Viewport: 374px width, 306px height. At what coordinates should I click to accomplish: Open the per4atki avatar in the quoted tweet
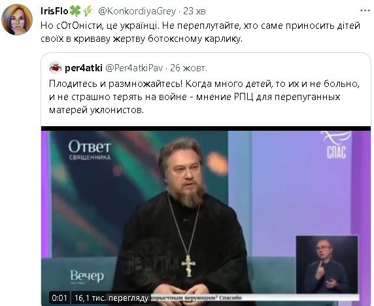pos(56,68)
